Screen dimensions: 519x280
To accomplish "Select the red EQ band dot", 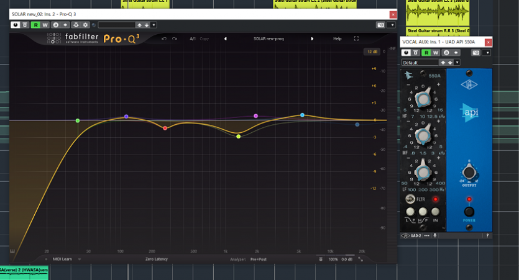I will pyautogui.click(x=165, y=128).
